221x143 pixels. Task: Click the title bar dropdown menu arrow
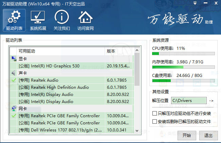(195, 3)
